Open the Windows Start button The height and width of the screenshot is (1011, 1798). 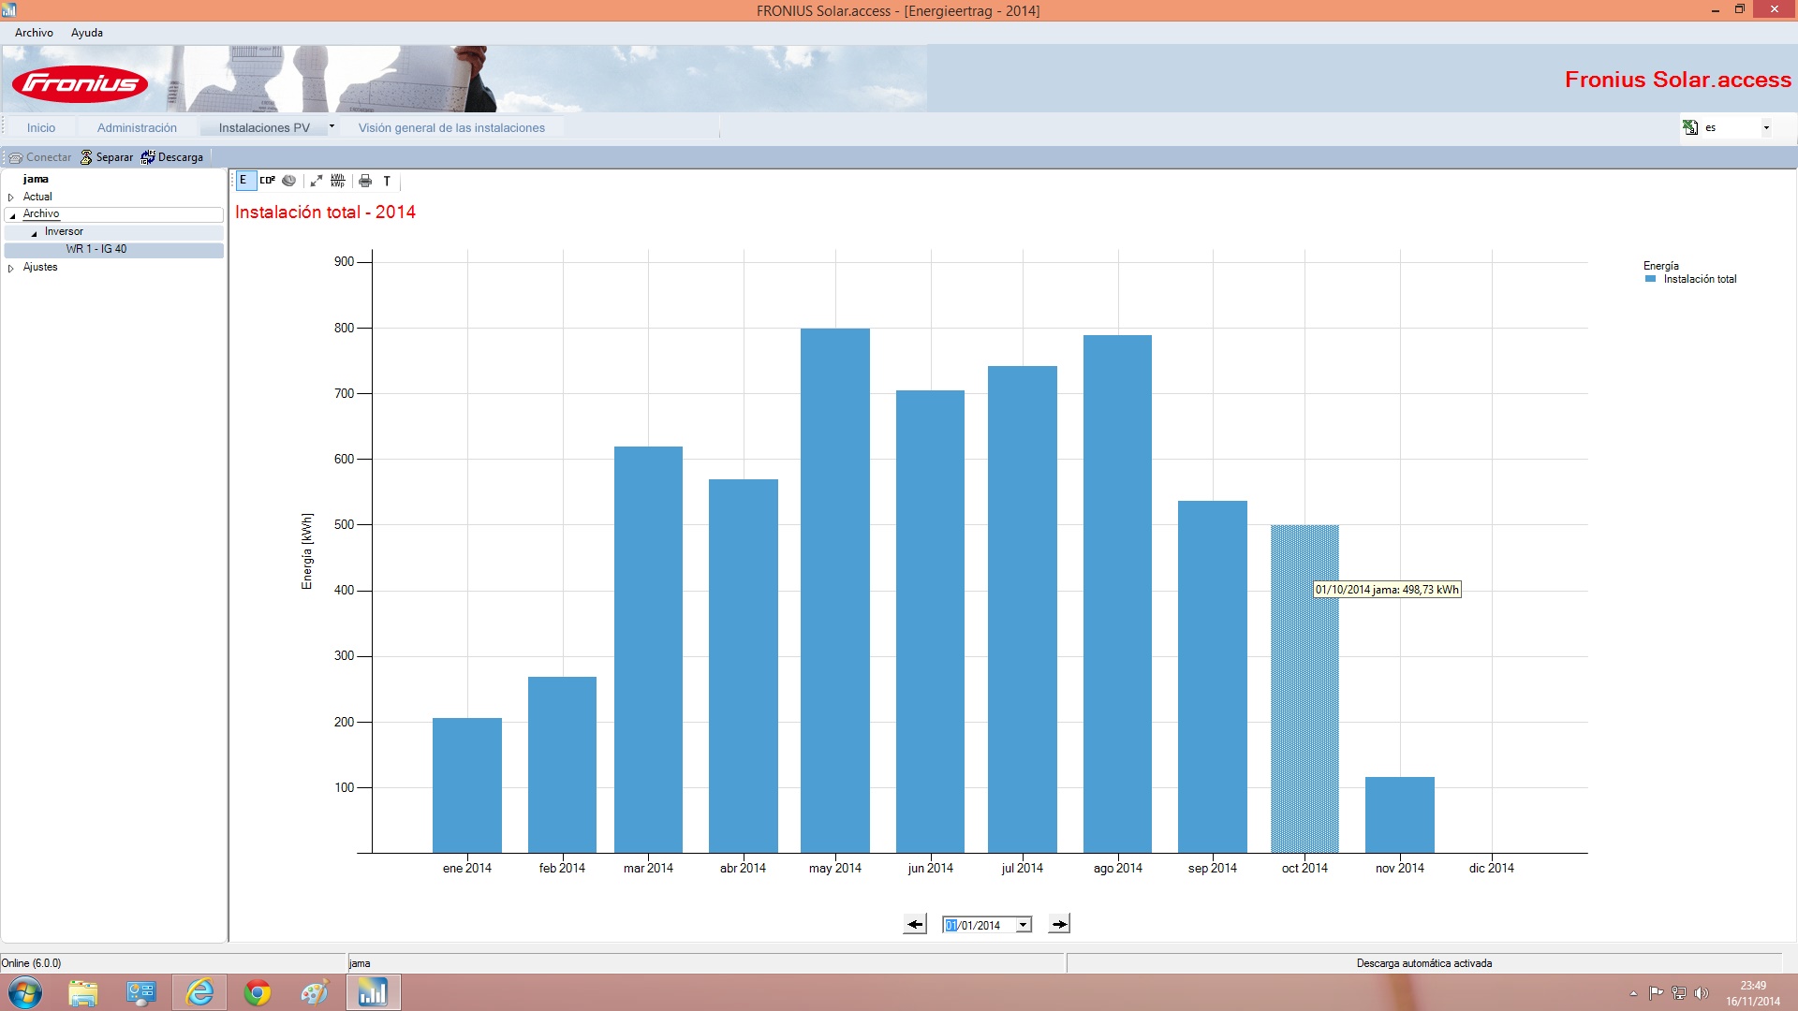tap(25, 992)
